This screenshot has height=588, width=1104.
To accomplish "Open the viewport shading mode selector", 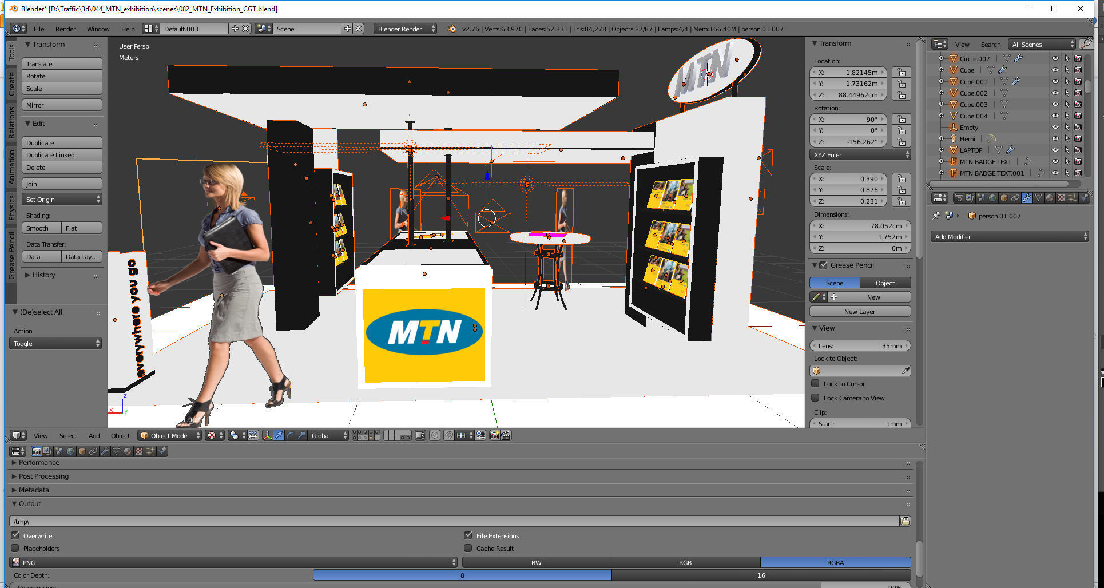I will [x=215, y=435].
